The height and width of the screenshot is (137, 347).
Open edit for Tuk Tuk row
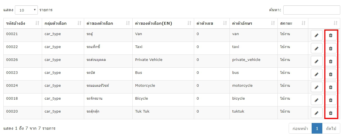[x=317, y=113]
